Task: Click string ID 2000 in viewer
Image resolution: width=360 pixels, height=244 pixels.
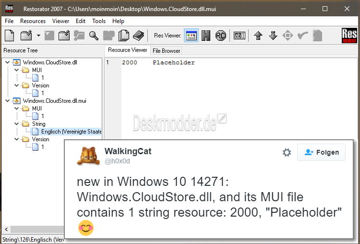Action: 130,62
